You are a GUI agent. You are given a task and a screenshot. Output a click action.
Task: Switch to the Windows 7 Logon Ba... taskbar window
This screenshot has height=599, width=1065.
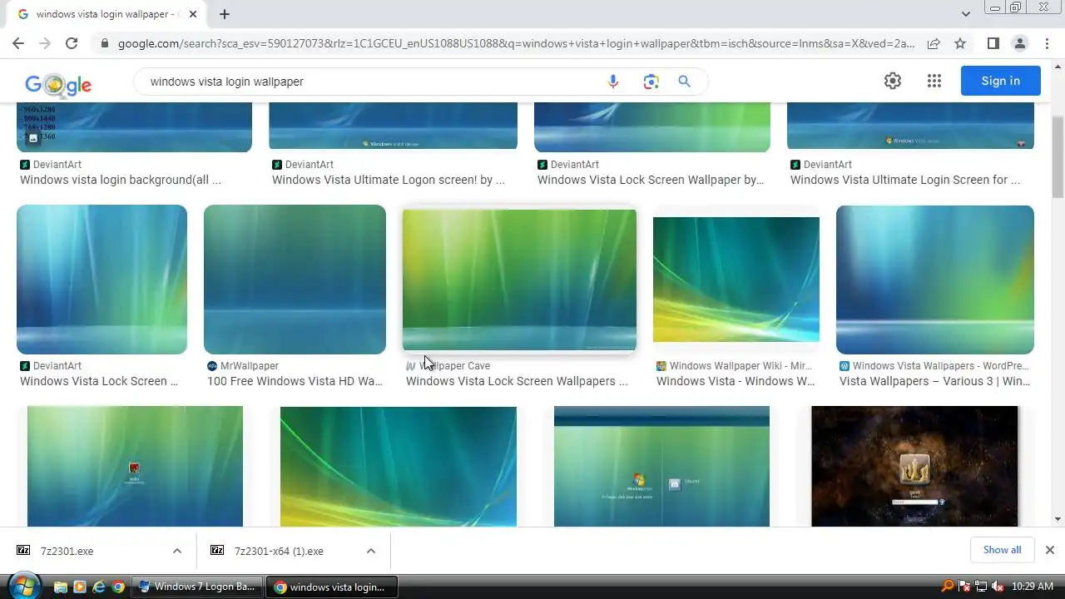198,587
